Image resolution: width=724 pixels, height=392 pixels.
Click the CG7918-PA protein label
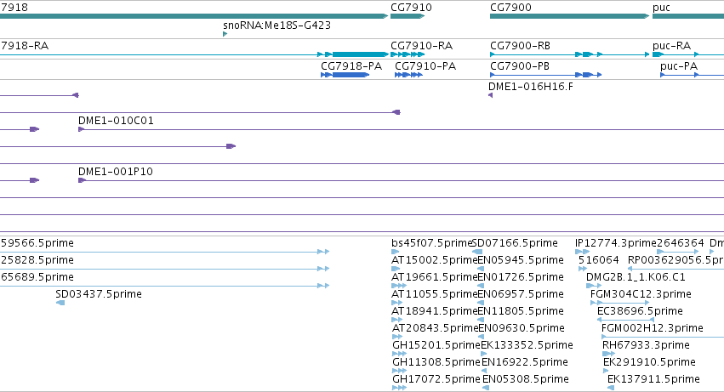coord(351,66)
